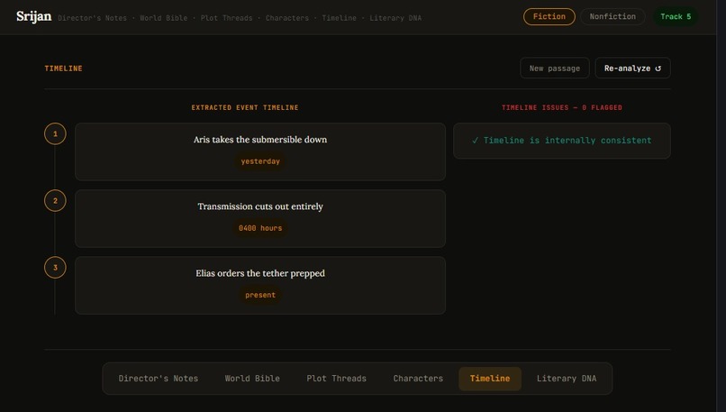
Task: Open Literary DNA in top navigation
Action: (x=395, y=18)
